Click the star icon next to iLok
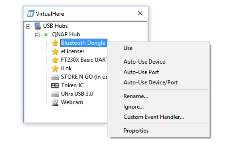Viewport: 232px width, 145px height. click(x=55, y=68)
